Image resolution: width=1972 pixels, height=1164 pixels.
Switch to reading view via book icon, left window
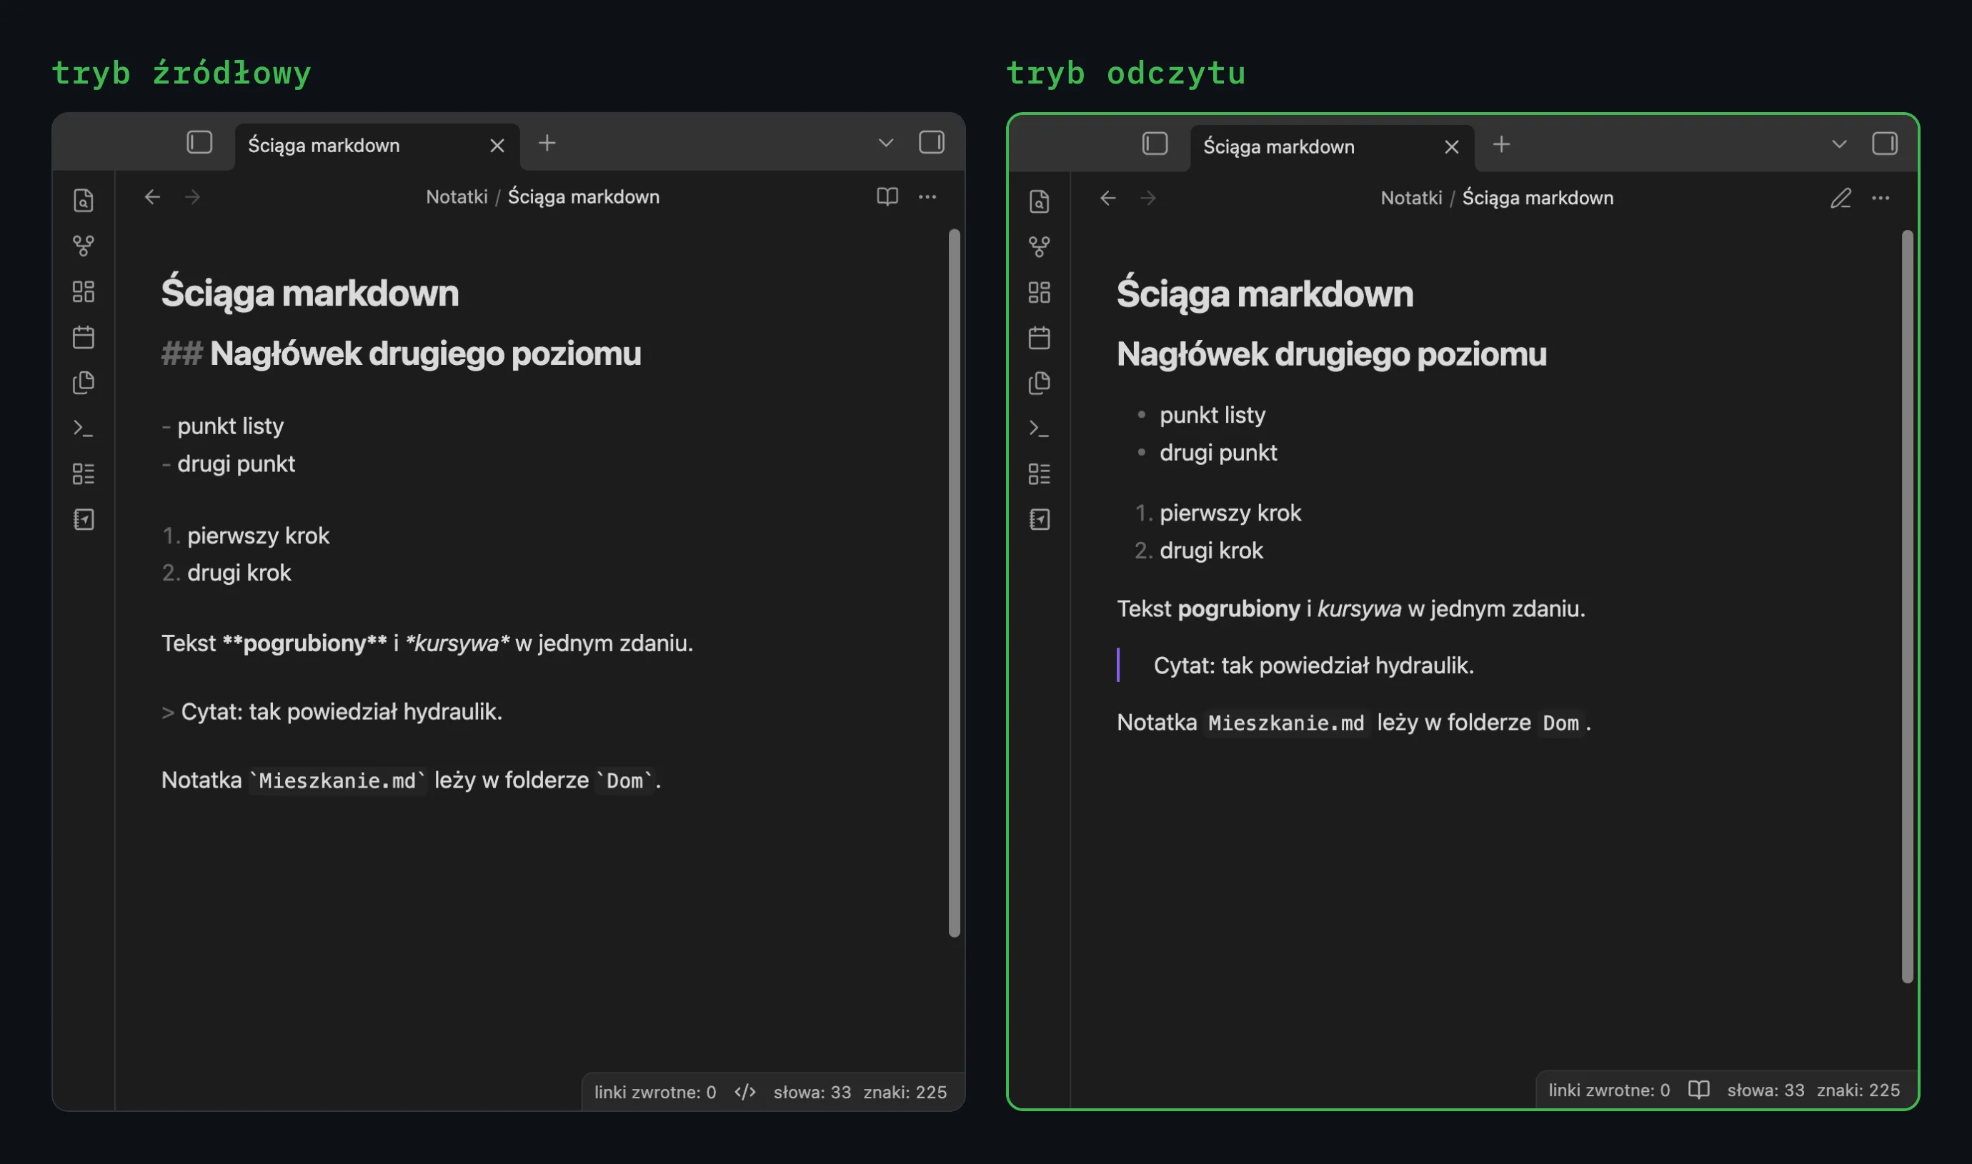[x=887, y=197]
